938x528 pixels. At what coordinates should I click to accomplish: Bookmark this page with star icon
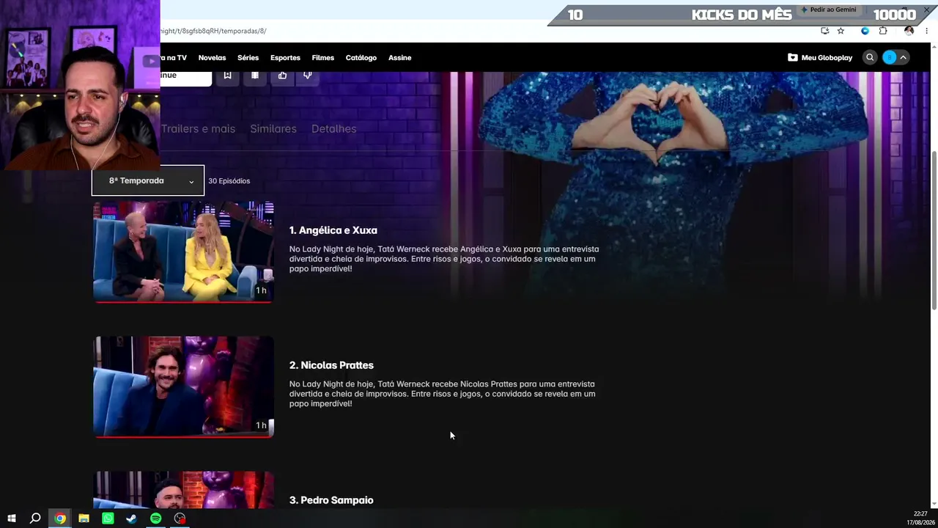[841, 31]
